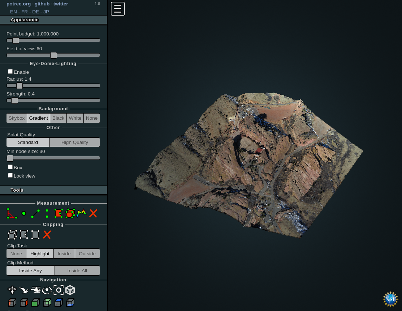Choose High Quality splat setting
This screenshot has width=402, height=311.
[74, 142]
